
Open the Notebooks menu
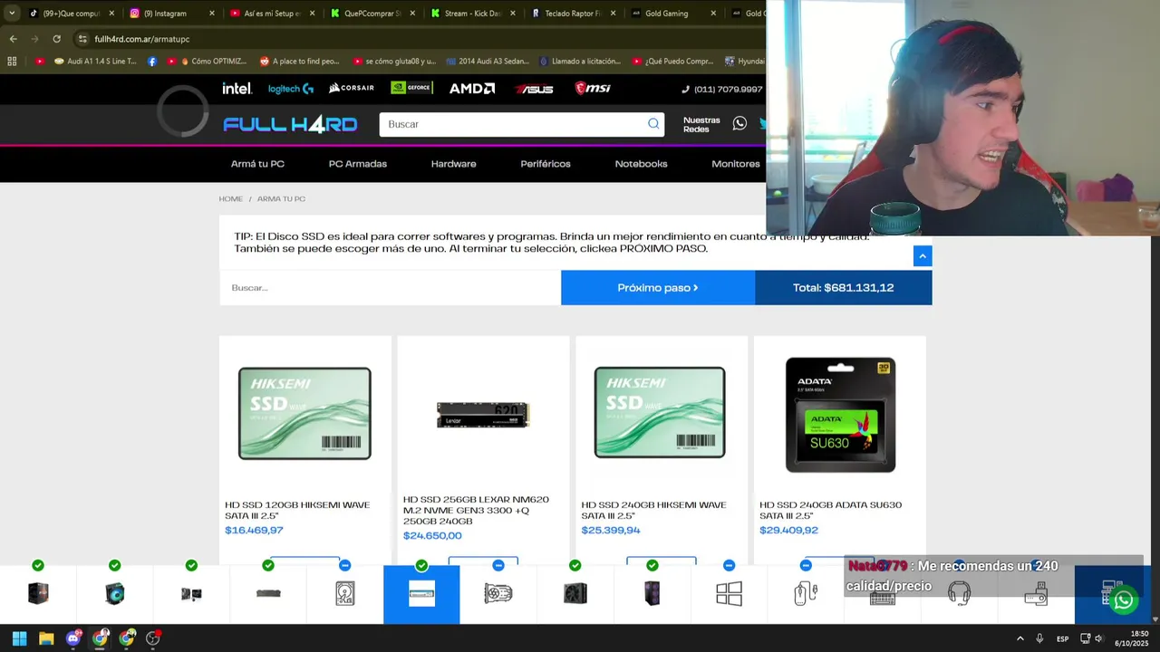pos(641,164)
